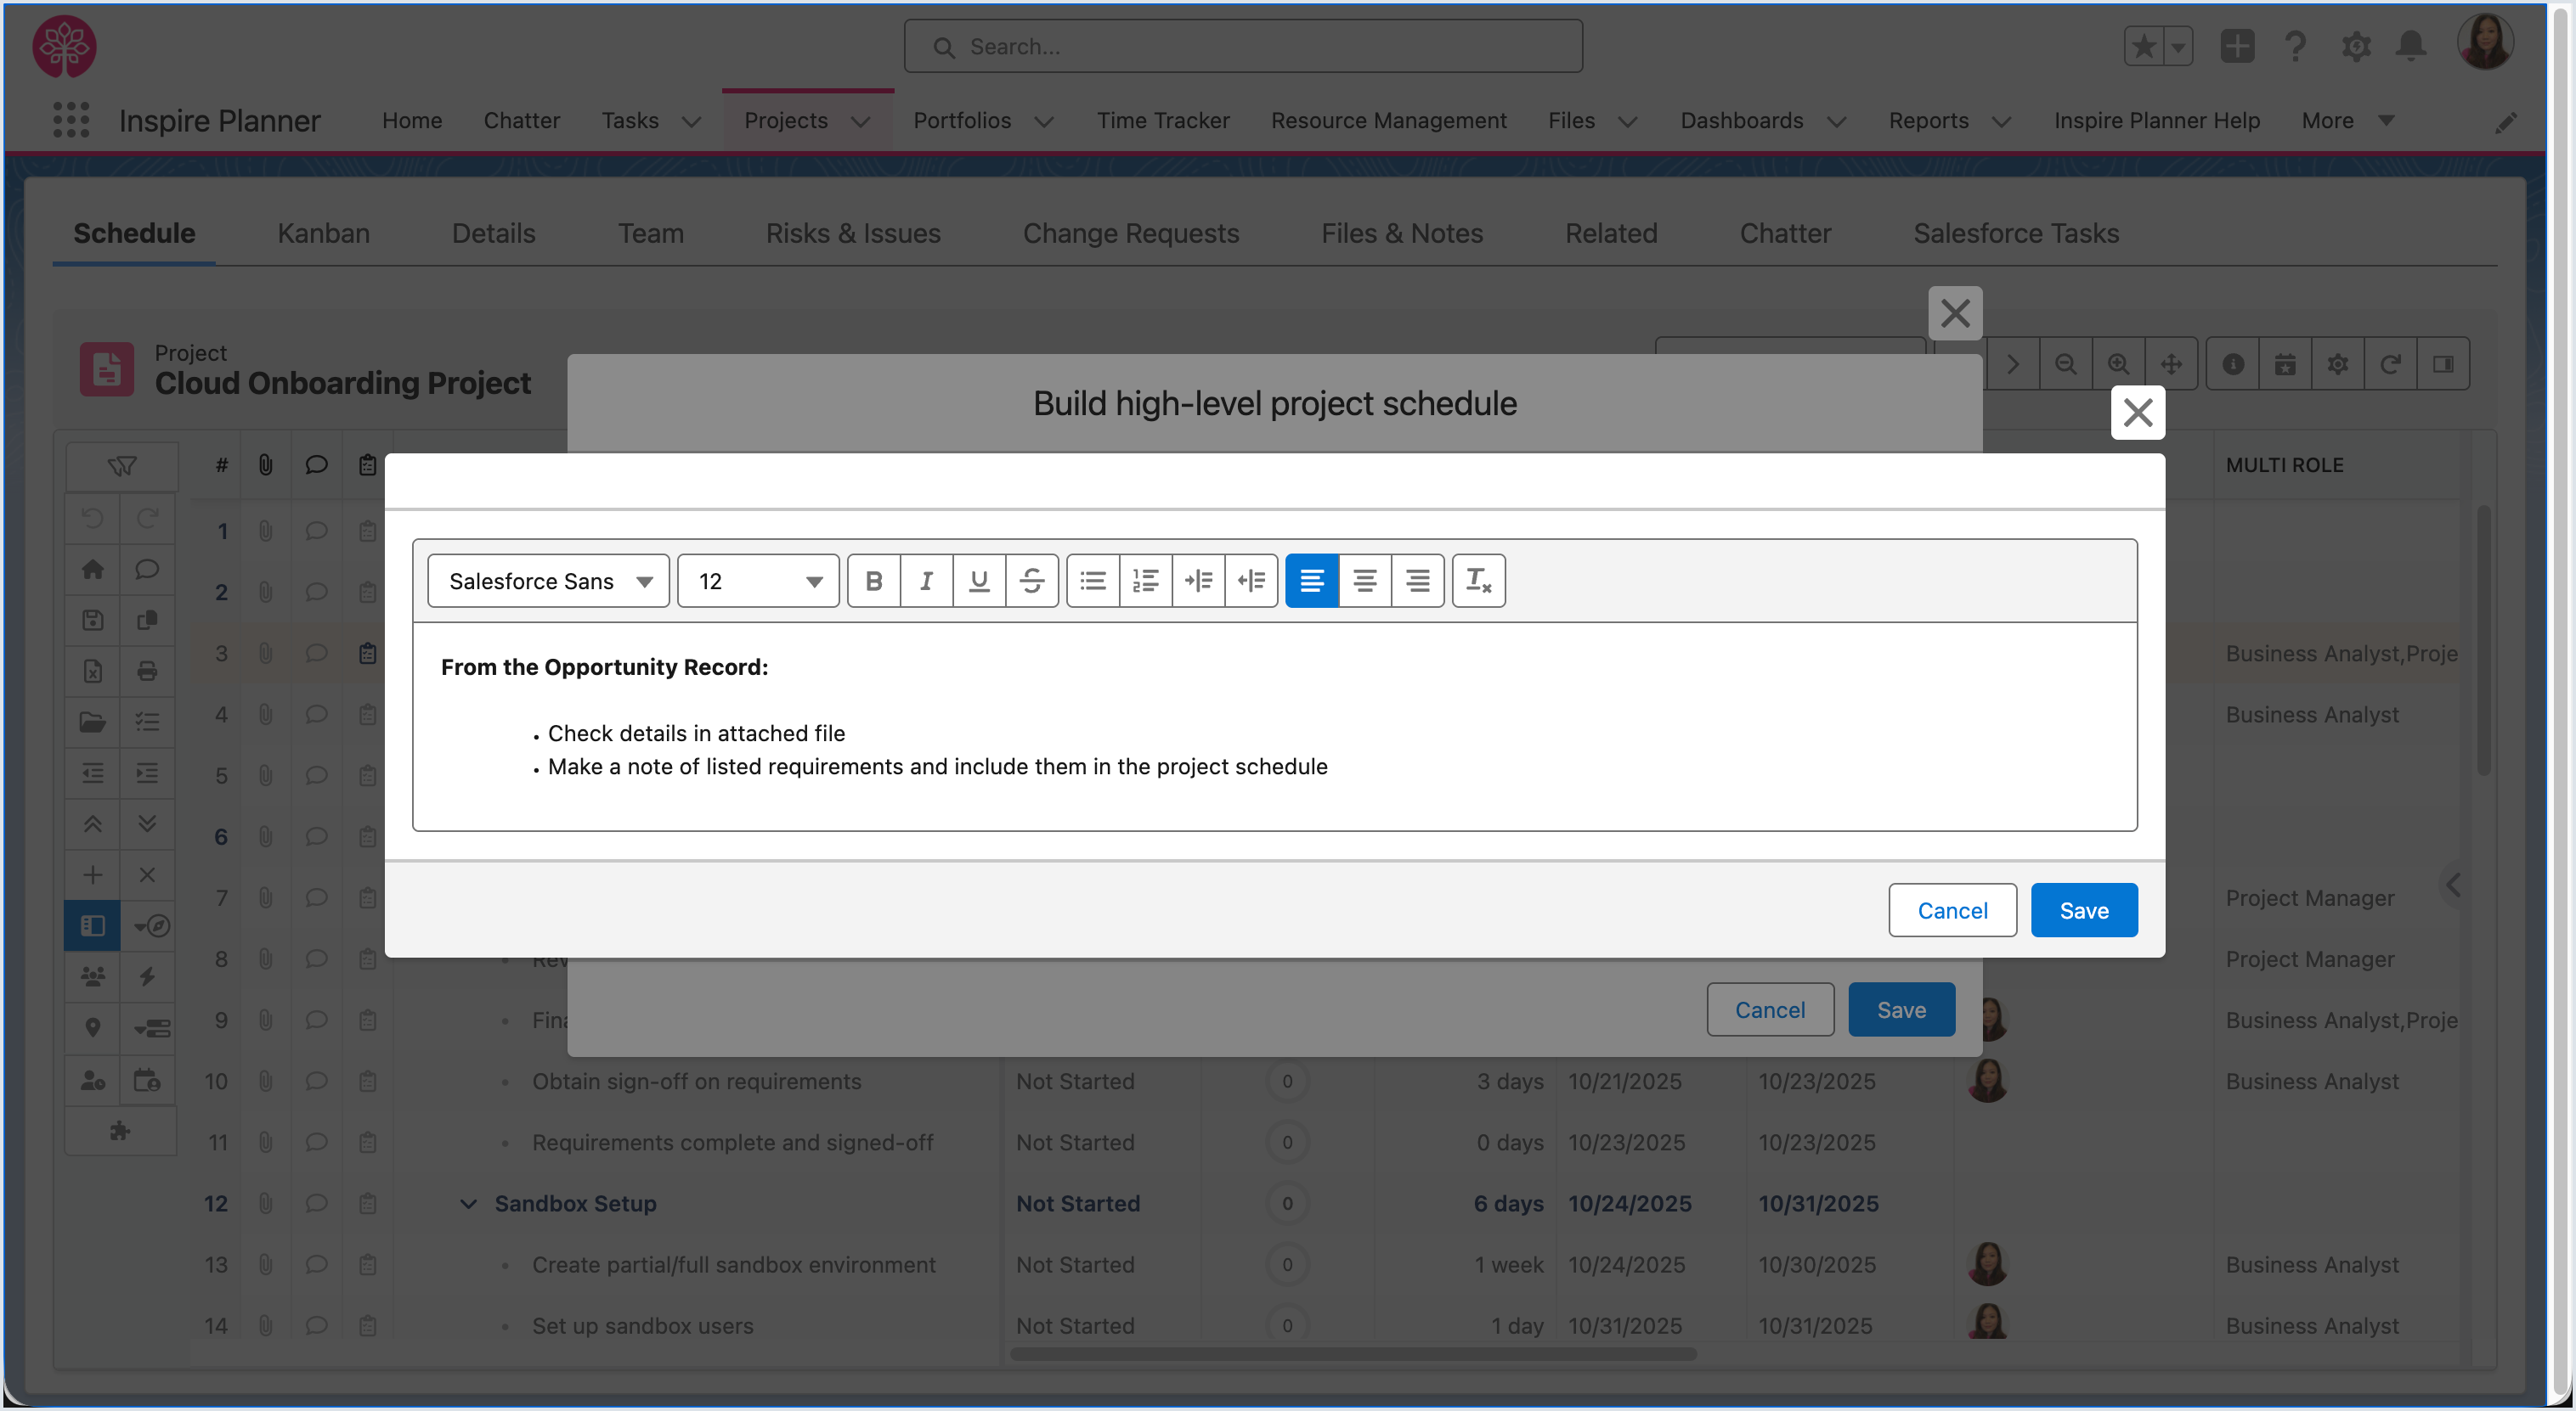2576x1411 pixels.
Task: Toggle bold formatting in editor toolbar
Action: [873, 581]
